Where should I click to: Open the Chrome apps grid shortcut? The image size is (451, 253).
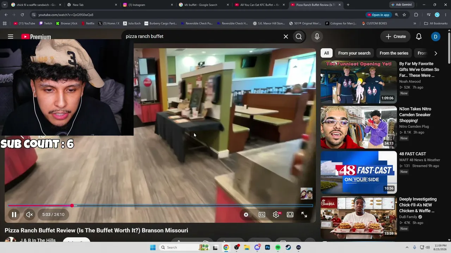(x=5, y=24)
